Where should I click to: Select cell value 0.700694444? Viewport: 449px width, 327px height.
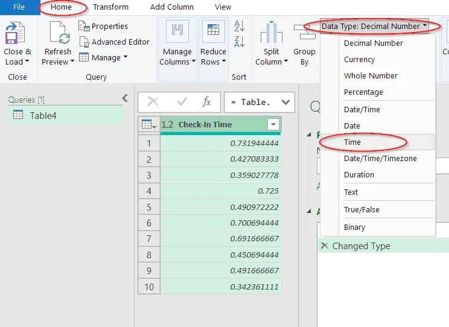coord(220,223)
